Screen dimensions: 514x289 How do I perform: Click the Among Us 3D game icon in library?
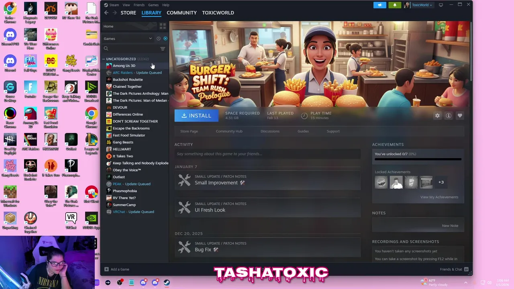(x=109, y=66)
